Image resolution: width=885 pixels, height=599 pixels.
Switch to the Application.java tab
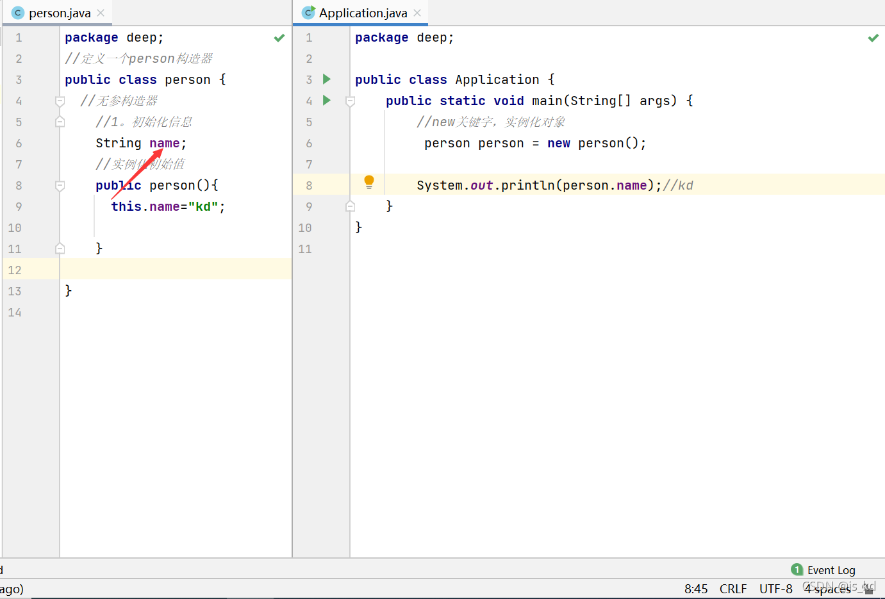[363, 13]
